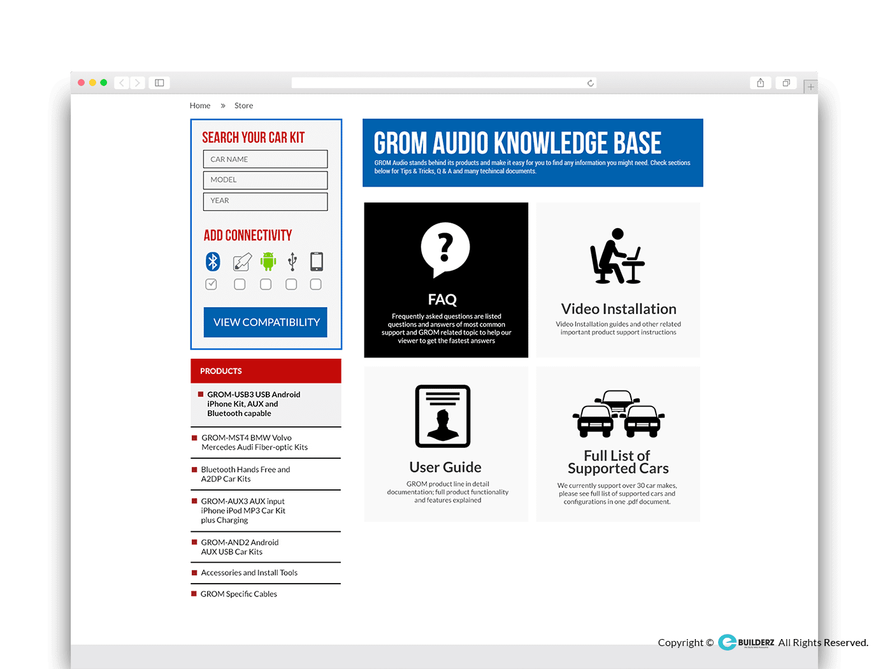Click the Copyright text in the footer
This screenshot has width=892, height=669.
[686, 643]
